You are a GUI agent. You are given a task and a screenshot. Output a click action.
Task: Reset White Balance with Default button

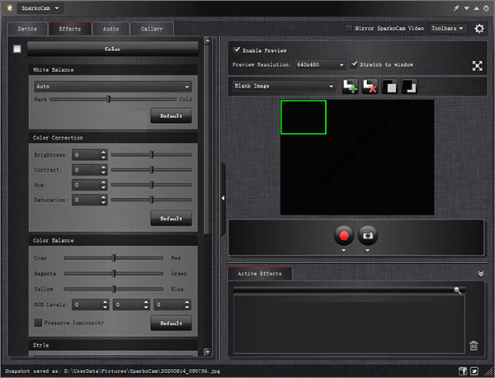171,116
